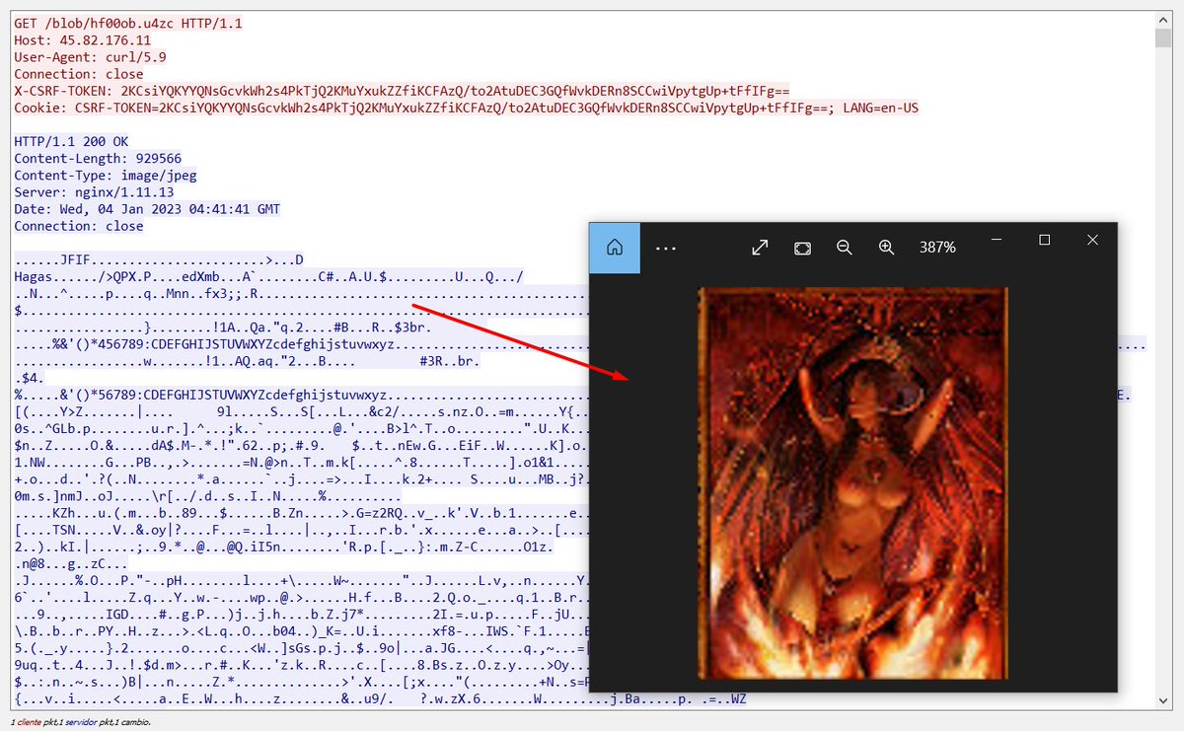Select the X-CSRF-TOKEN header line

pos(402,90)
